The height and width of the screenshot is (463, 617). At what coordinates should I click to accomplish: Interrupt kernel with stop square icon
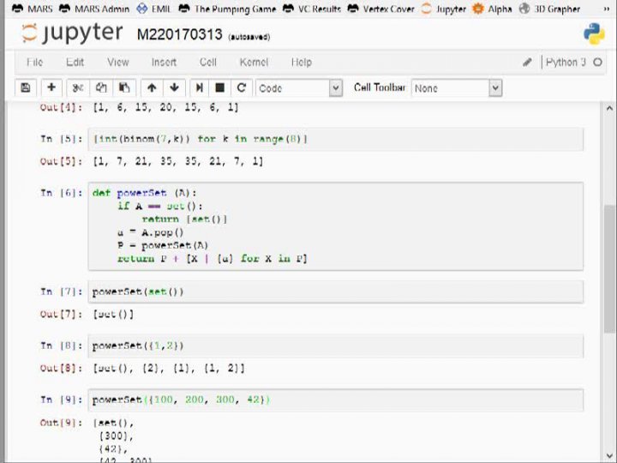pos(220,87)
